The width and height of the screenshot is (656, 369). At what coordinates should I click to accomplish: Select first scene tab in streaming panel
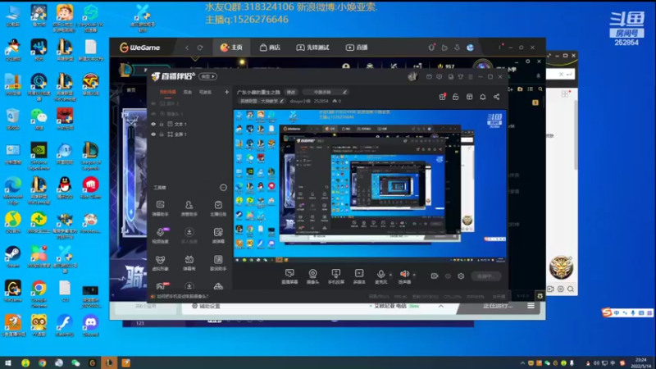[x=168, y=92]
